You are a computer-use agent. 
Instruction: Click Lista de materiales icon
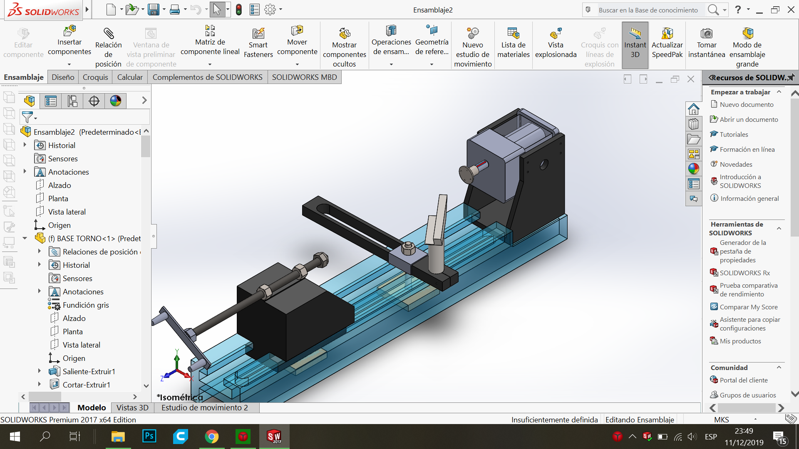pos(513,34)
